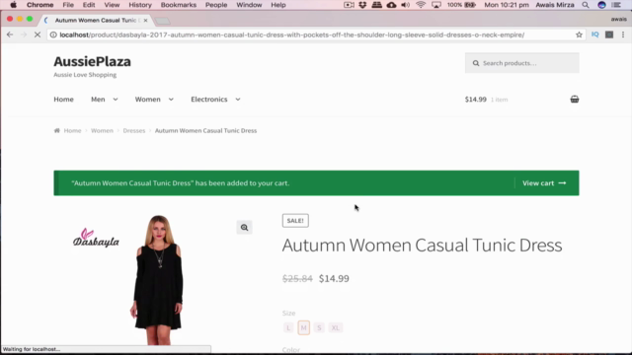Open the Electronics navigation item
This screenshot has height=355, width=632.
click(x=209, y=99)
